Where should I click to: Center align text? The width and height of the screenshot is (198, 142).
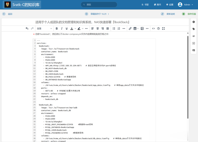(98, 29)
